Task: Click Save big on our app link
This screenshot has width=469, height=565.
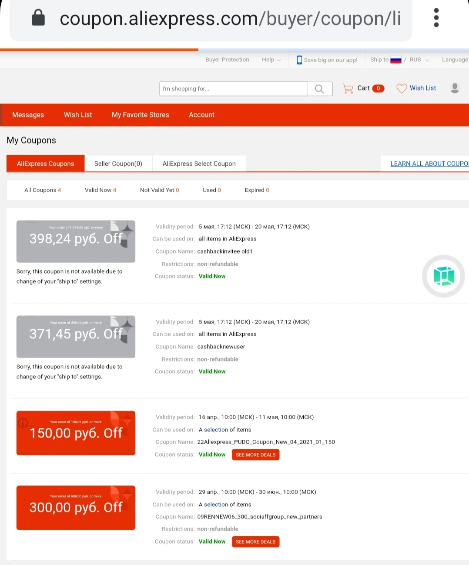Action: (331, 60)
